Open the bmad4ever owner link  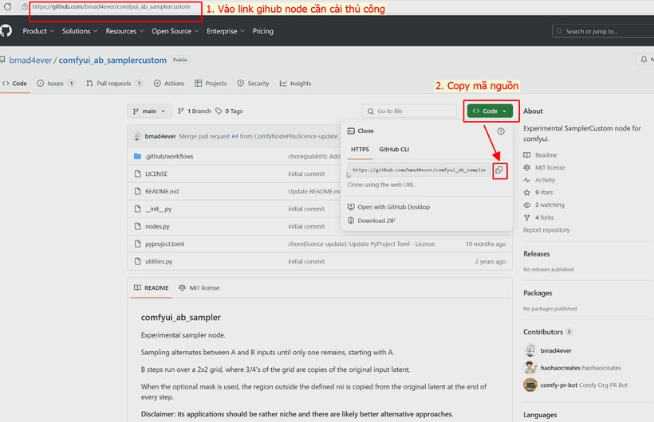pos(30,60)
